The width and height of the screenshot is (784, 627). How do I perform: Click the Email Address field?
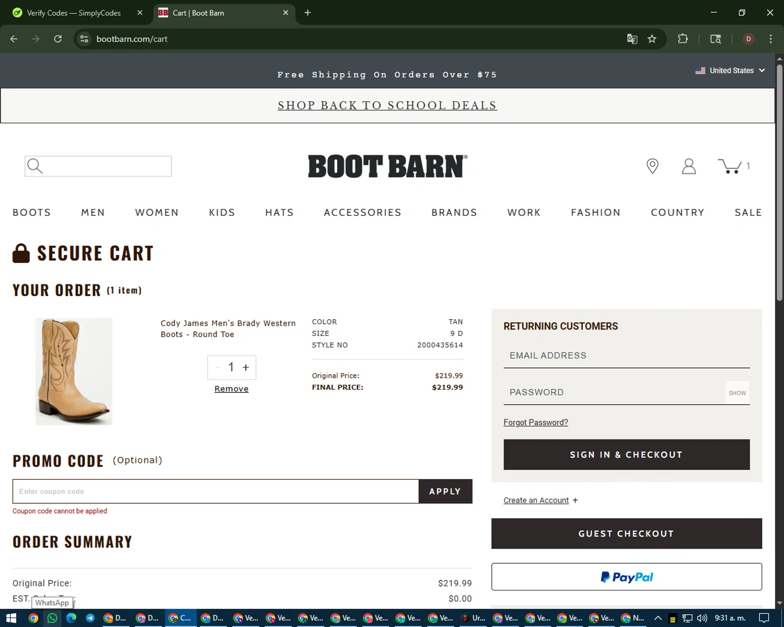(x=627, y=356)
